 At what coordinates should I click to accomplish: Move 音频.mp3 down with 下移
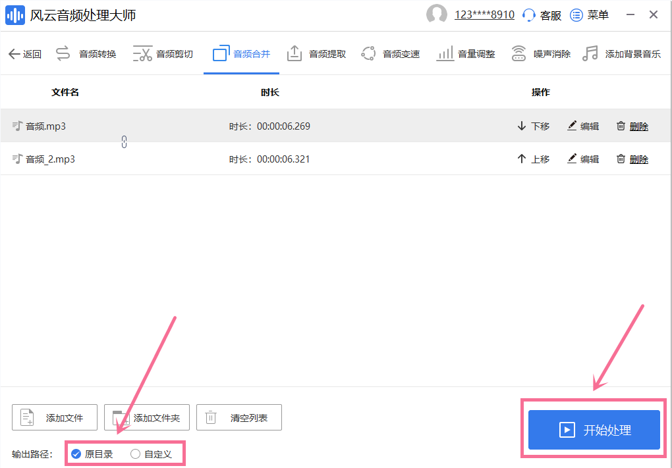(x=533, y=126)
